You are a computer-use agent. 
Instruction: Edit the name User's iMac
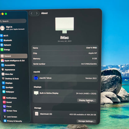(91, 48)
